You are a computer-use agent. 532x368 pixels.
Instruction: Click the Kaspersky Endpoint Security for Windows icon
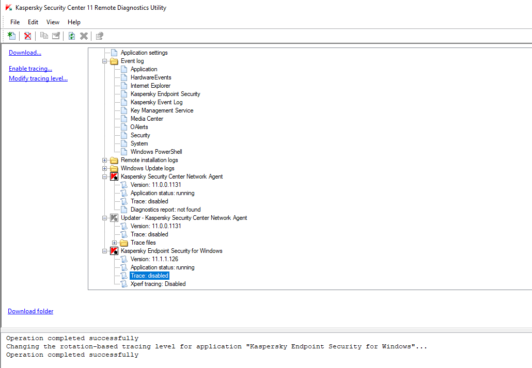tap(114, 251)
